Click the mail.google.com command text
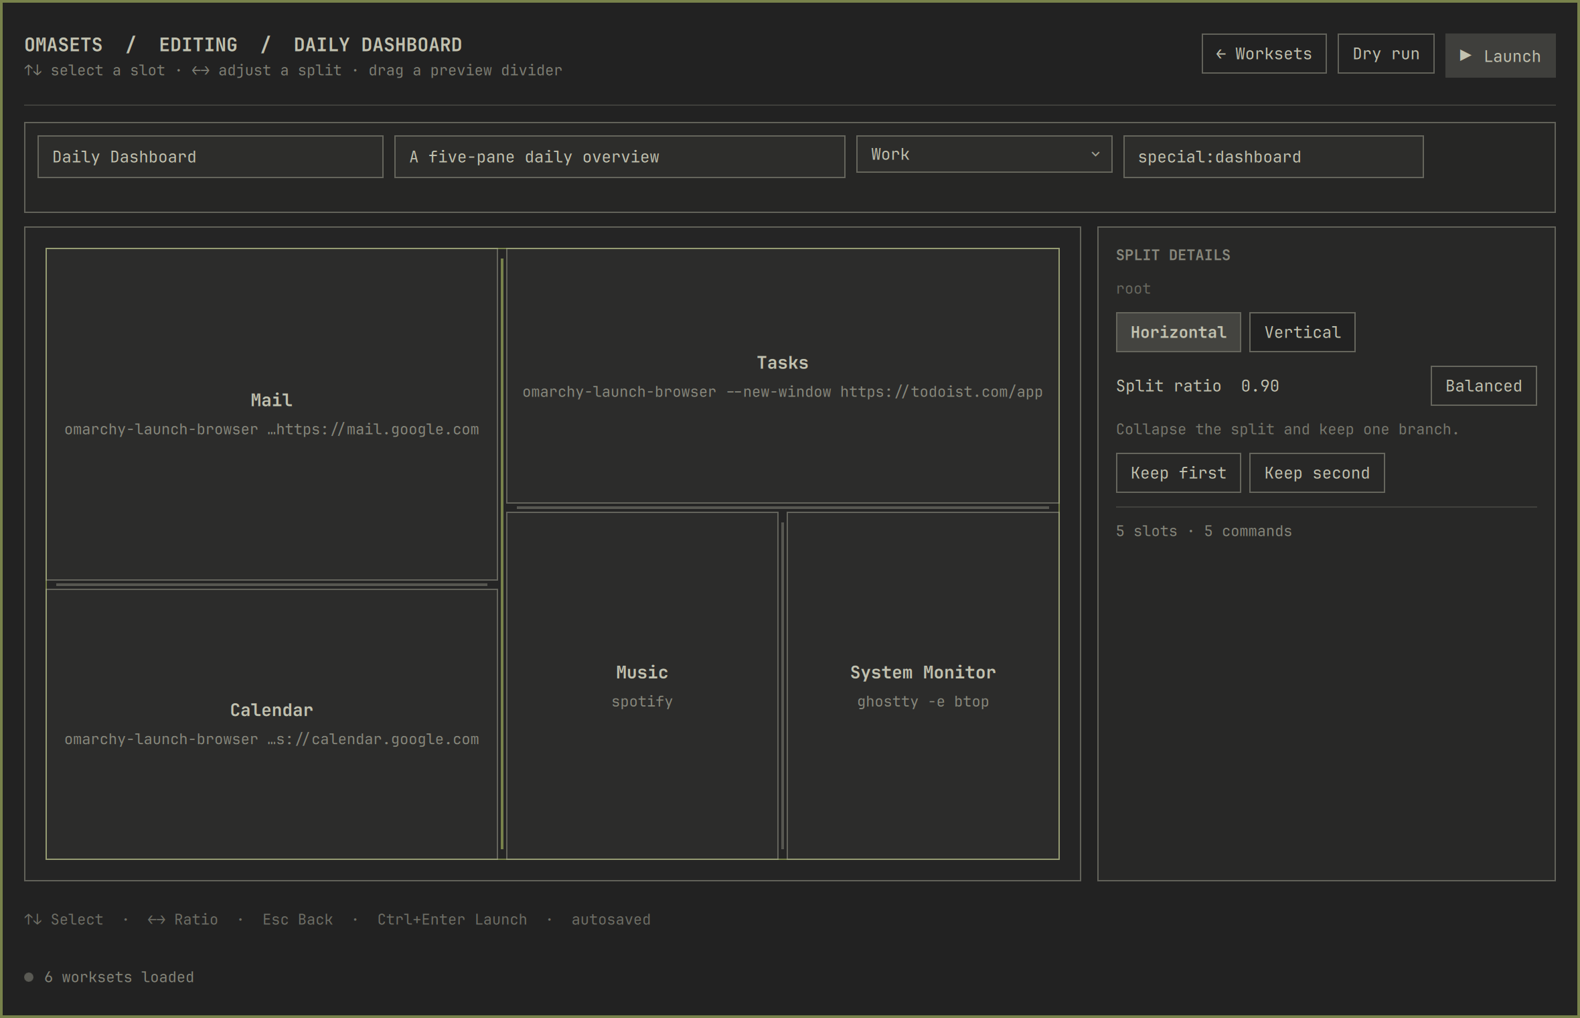1580x1018 pixels. 271,429
